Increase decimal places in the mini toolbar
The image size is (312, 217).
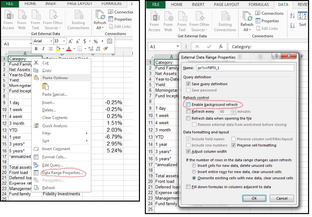[x=91, y=49]
